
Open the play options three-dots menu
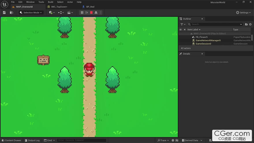(100, 12)
